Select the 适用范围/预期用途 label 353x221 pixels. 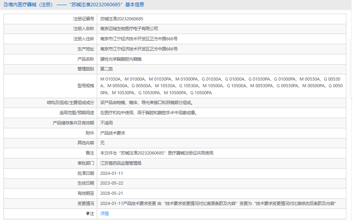pyautogui.click(x=76, y=113)
